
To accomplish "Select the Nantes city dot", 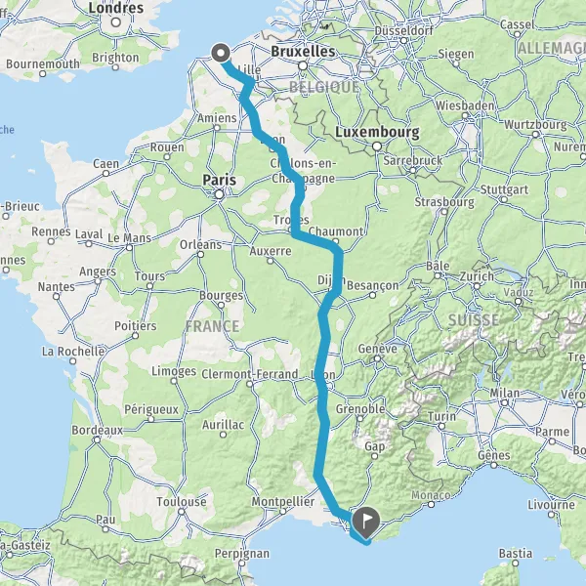I will click(56, 297).
